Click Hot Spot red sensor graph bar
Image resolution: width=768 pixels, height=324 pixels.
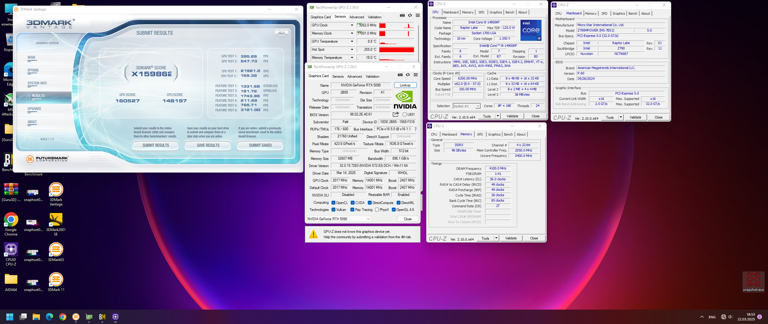396,49
